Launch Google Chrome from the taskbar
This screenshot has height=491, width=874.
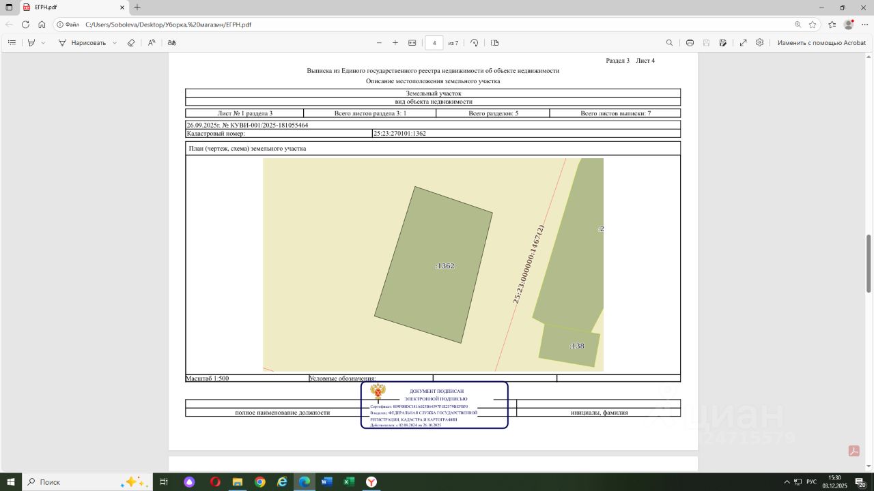pyautogui.click(x=260, y=481)
